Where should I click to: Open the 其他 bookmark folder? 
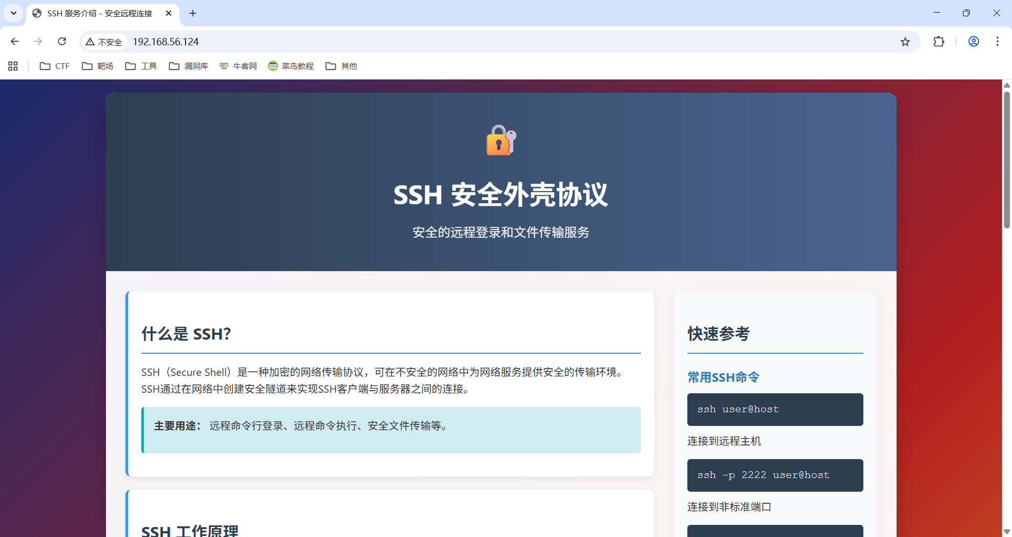[342, 66]
